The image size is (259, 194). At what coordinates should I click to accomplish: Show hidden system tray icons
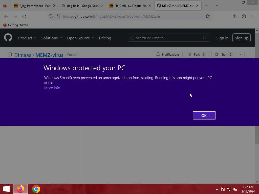pyautogui.click(x=217, y=189)
